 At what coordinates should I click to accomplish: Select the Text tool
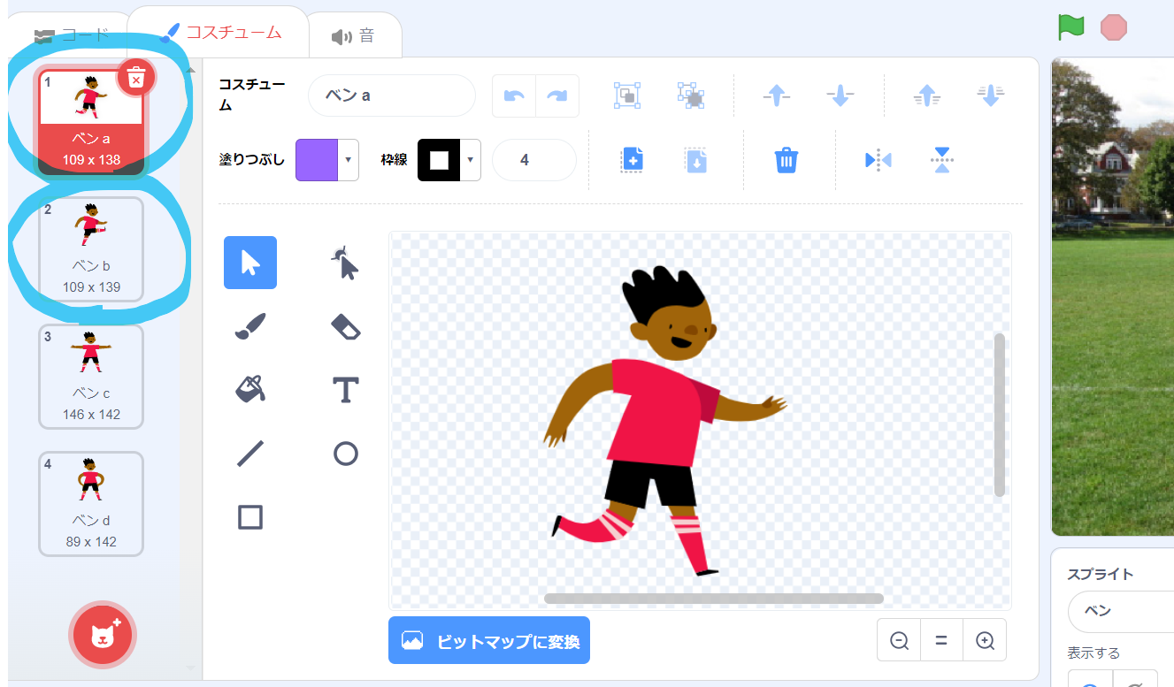pos(345,389)
